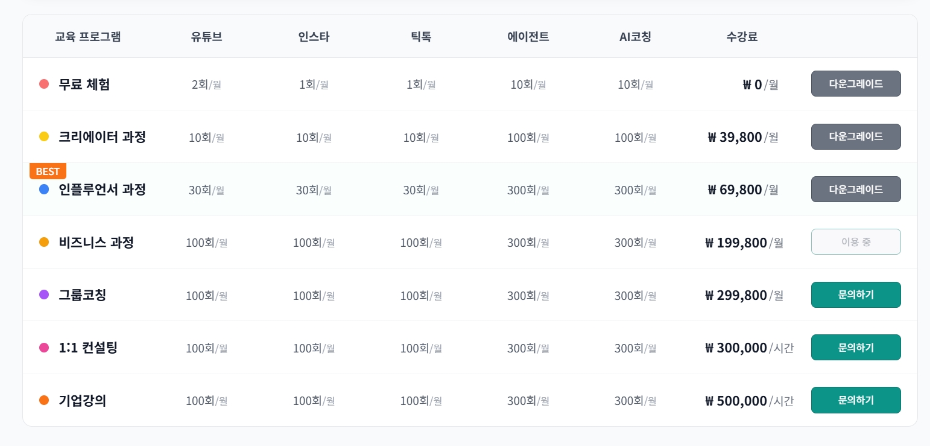Click the ₩ 199,800 price of 비즈니스 과정
The image size is (930, 446).
pyautogui.click(x=736, y=243)
